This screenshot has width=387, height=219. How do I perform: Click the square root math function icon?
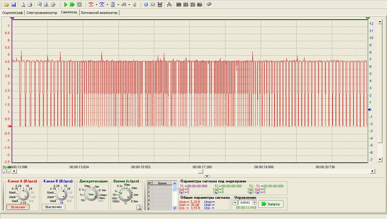coord(124,5)
